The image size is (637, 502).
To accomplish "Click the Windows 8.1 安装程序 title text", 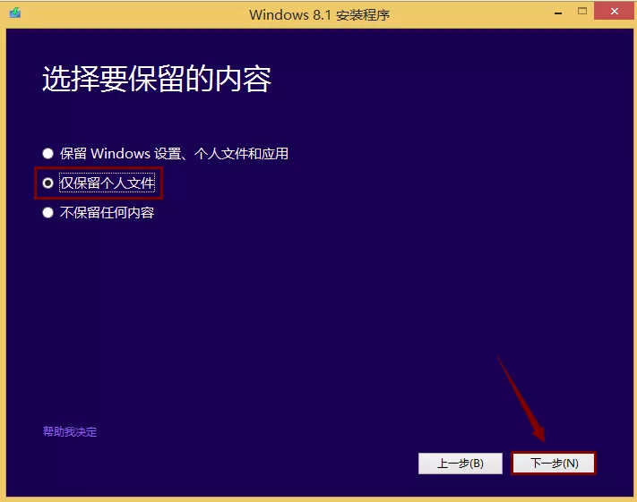I will (319, 15).
